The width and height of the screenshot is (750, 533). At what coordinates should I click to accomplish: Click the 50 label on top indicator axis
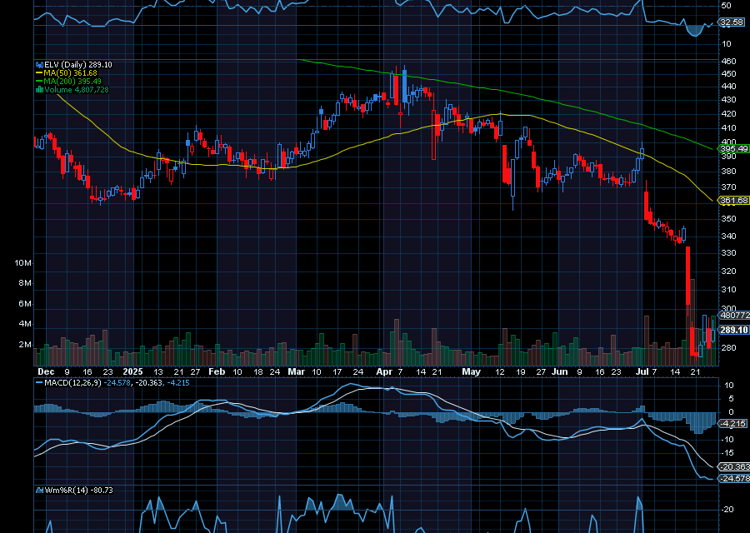pos(726,6)
